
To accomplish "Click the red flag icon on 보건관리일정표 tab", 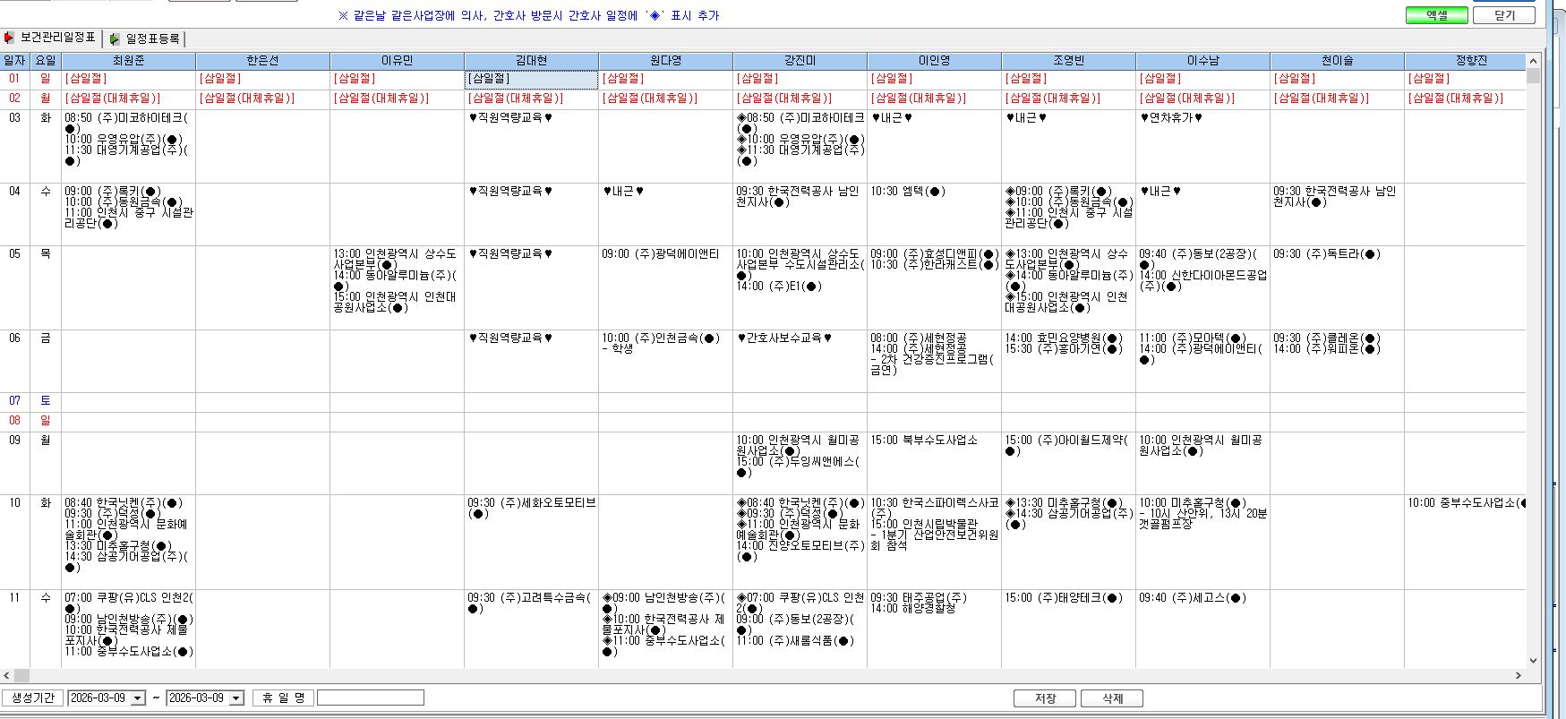I will (x=9, y=38).
